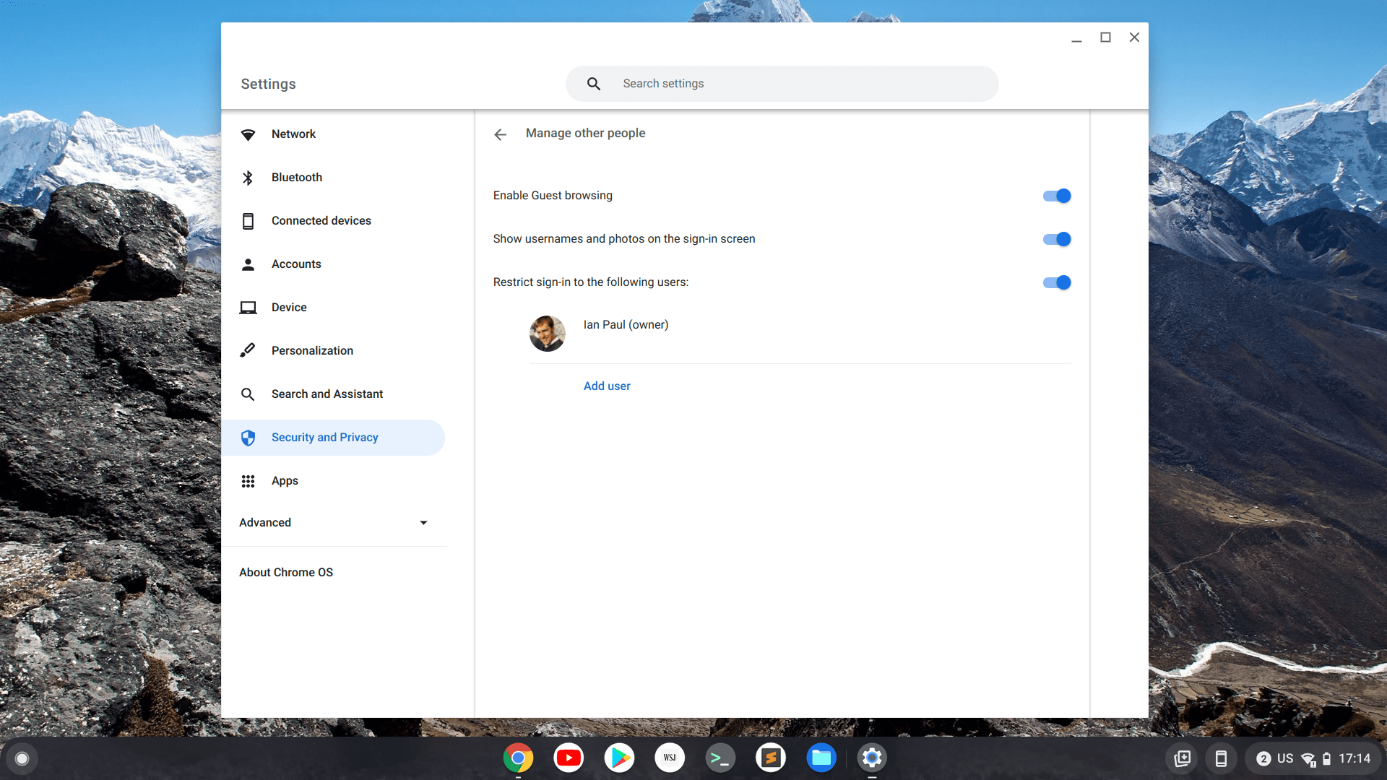Image resolution: width=1387 pixels, height=780 pixels.
Task: Launch Play Store from the shelf
Action: pos(619,758)
